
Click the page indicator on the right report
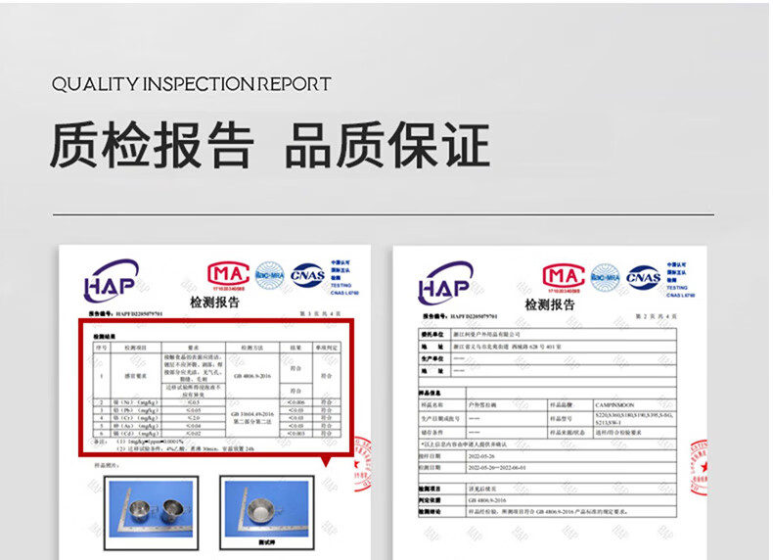[x=656, y=316]
